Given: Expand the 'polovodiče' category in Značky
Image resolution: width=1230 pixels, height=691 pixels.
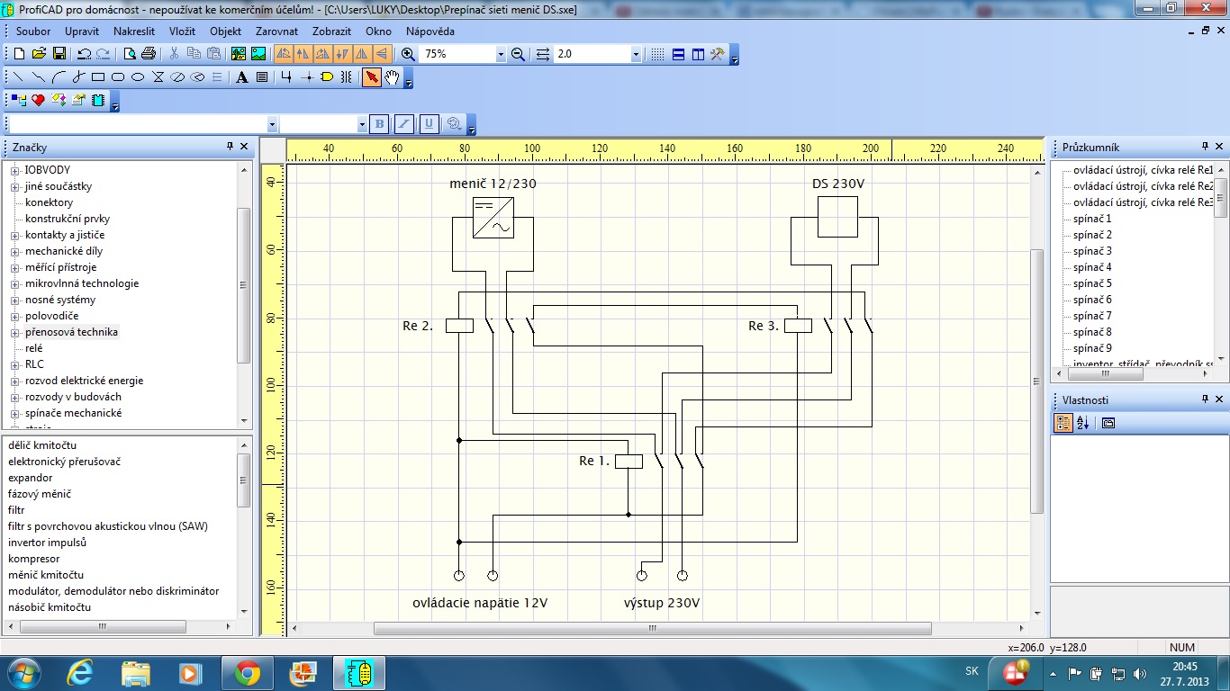Looking at the screenshot, I should pos(14,316).
